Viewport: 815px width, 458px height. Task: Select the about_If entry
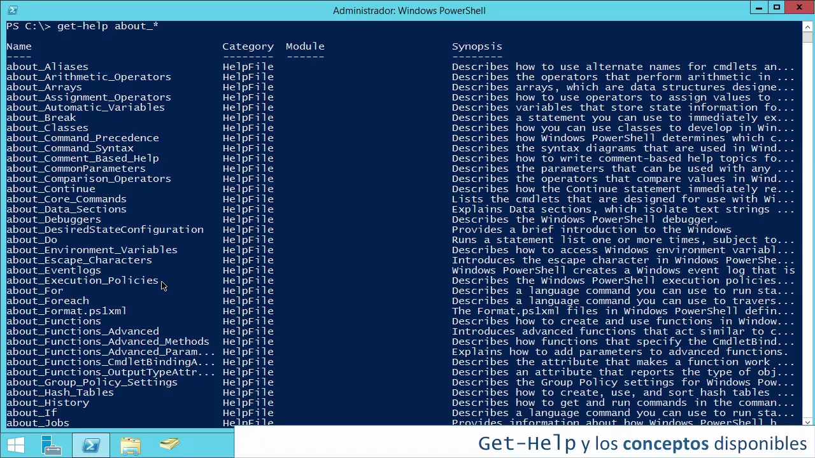point(31,413)
